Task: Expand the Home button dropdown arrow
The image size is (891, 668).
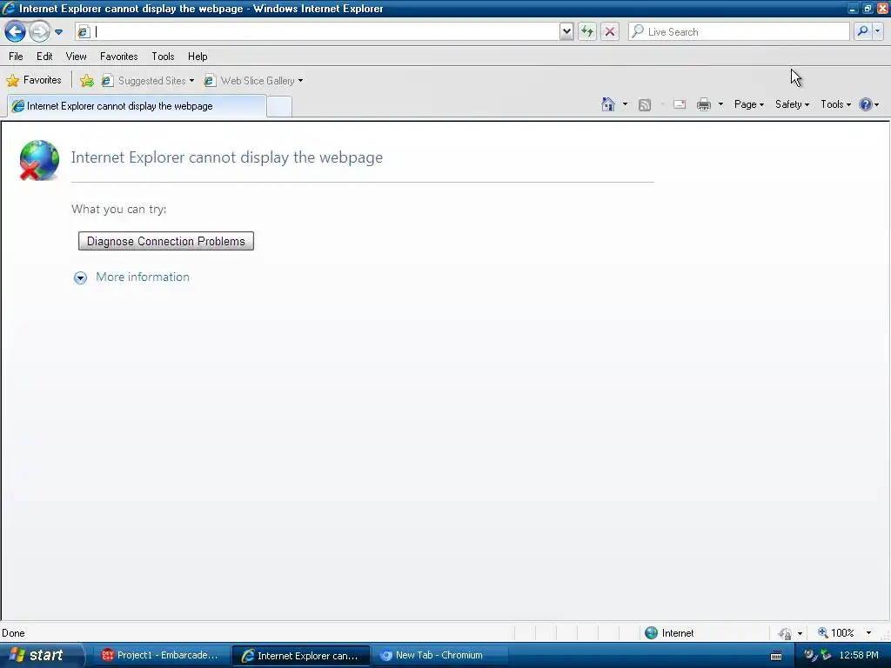Action: tap(625, 104)
